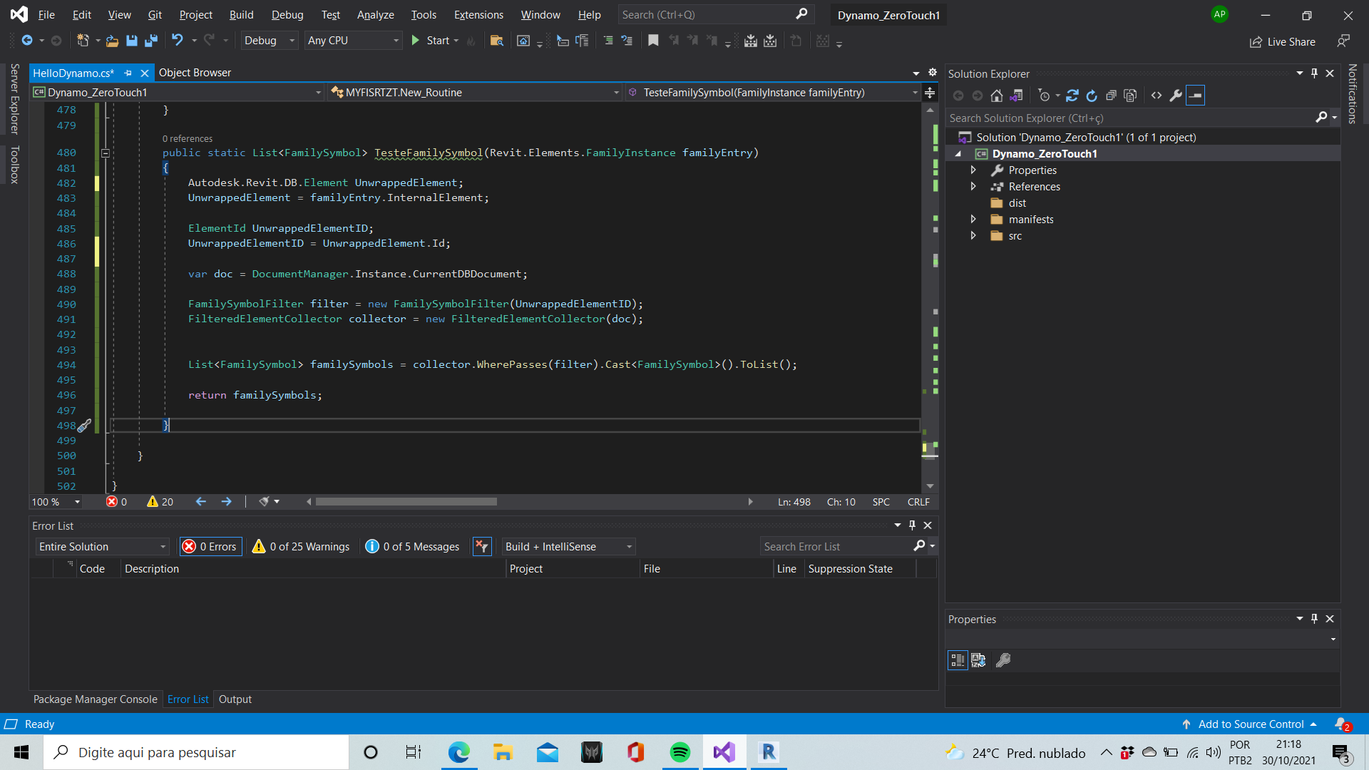Toggle Preview Selected Items in Solution Explorer

click(1196, 95)
